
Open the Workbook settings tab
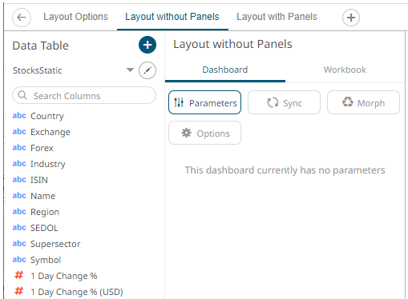(345, 70)
